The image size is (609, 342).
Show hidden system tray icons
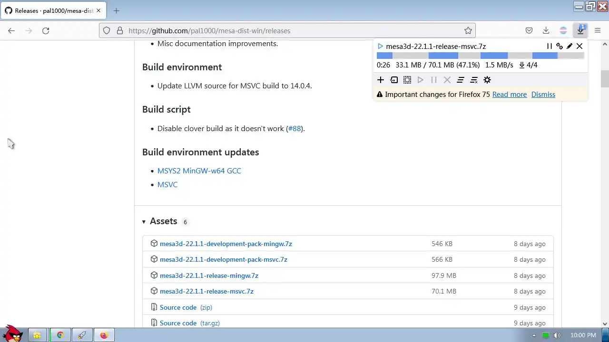[x=534, y=335]
